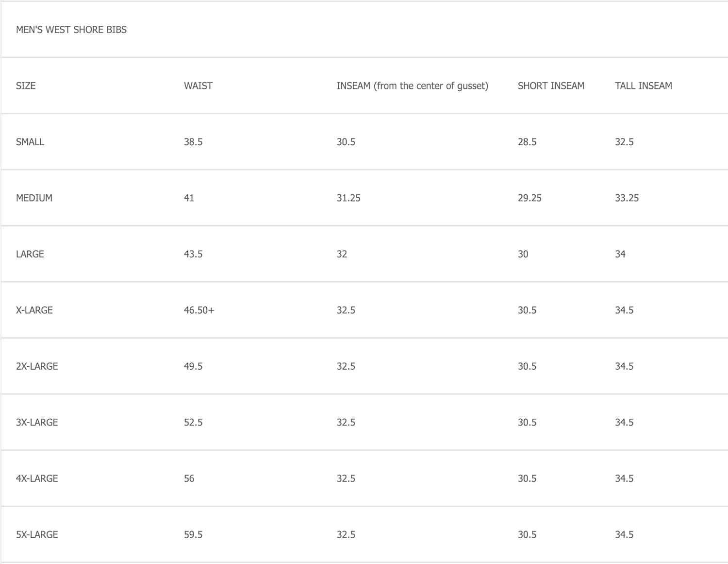Click the 29.25 short inseam value
The width and height of the screenshot is (728, 564).
[x=529, y=198]
